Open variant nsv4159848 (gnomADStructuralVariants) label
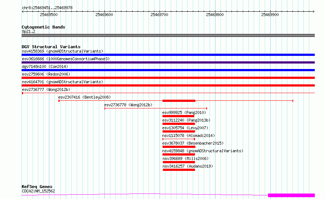 click(203, 151)
